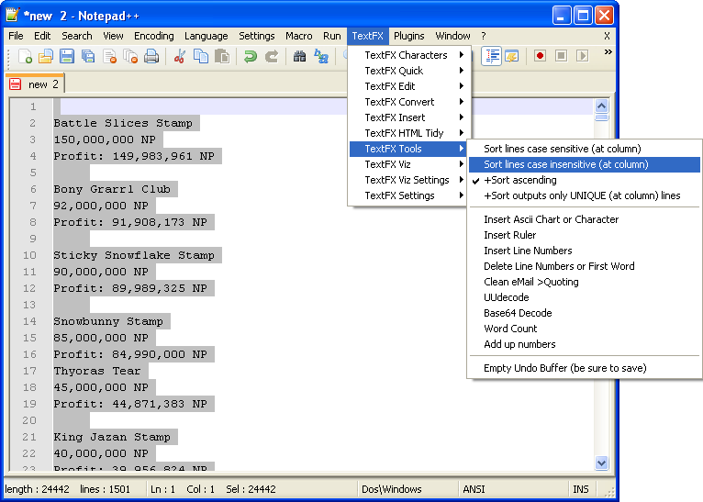Expand TextFX Characters submenu
This screenshot has height=502, width=703.
tap(409, 55)
